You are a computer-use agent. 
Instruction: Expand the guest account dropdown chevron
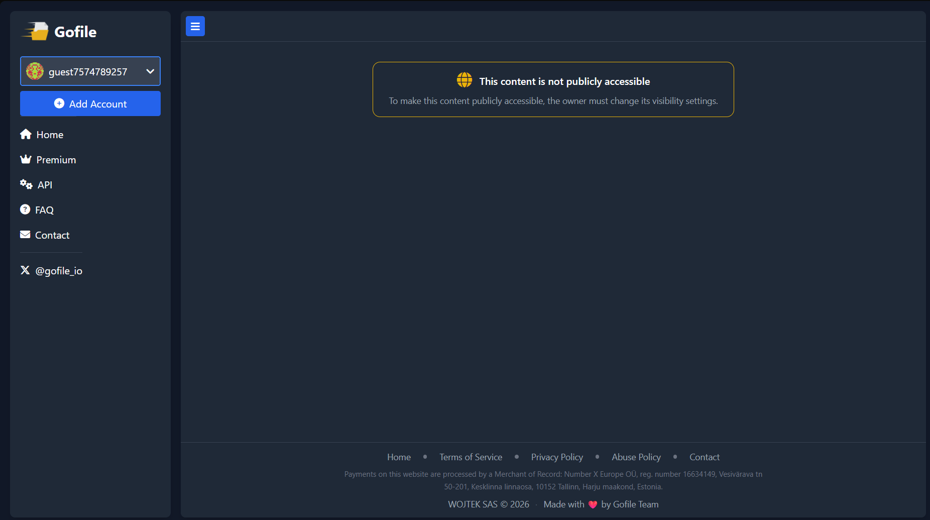(x=150, y=71)
